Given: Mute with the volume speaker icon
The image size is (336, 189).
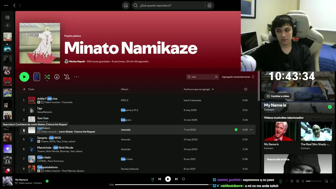Looking at the screenshot, I should (x=303, y=181).
